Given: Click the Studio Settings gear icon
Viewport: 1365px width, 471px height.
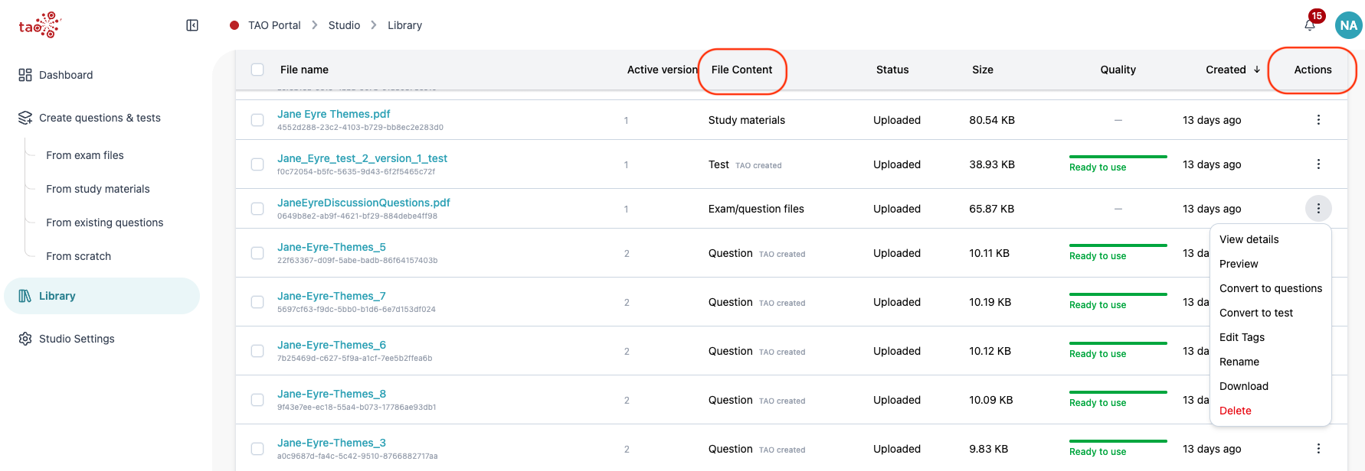Looking at the screenshot, I should [x=25, y=339].
